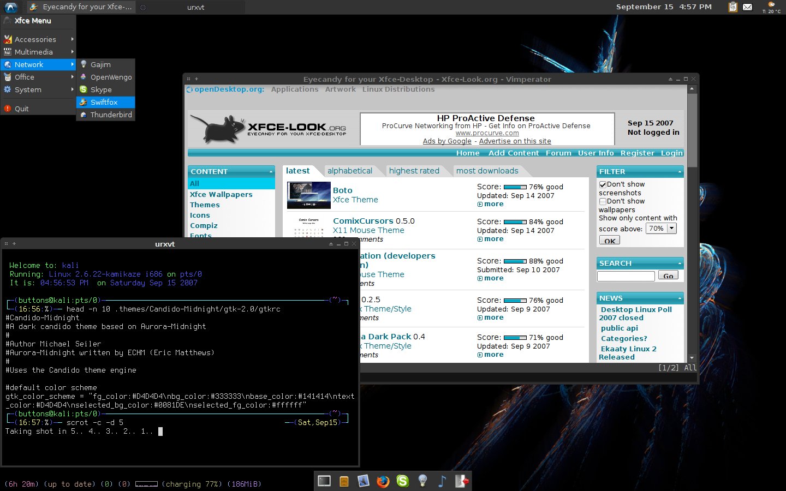The width and height of the screenshot is (786, 491).
Task: Select Xfce Wallpapers in the content list
Action: (221, 194)
